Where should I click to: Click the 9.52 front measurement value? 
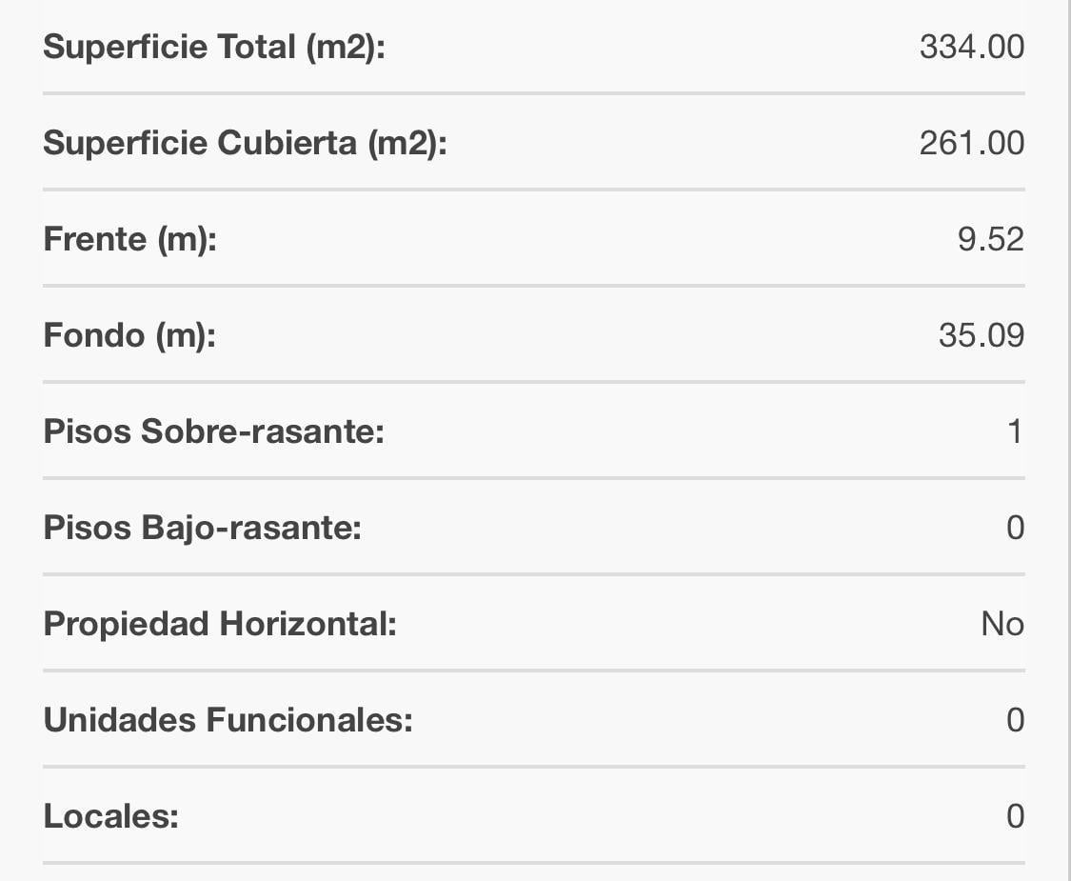point(990,239)
